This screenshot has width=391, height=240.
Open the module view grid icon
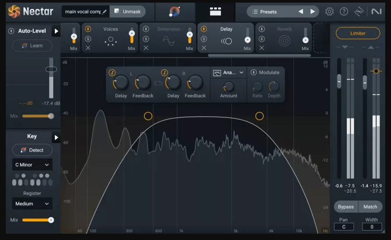coord(215,12)
